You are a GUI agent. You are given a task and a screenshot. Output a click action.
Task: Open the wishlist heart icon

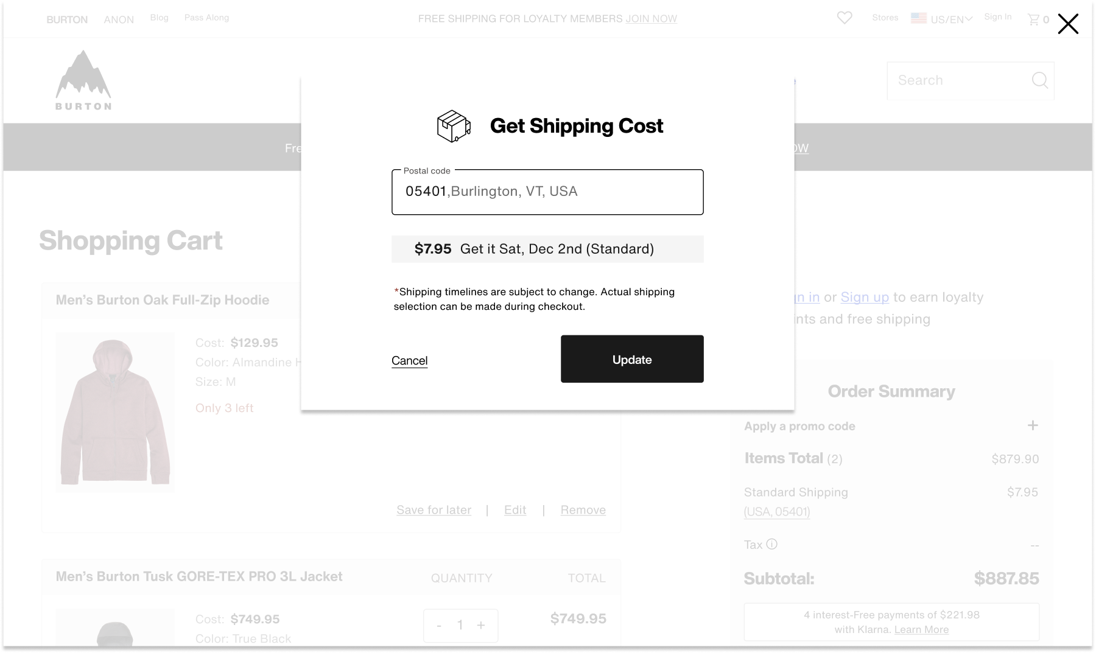[x=845, y=18]
